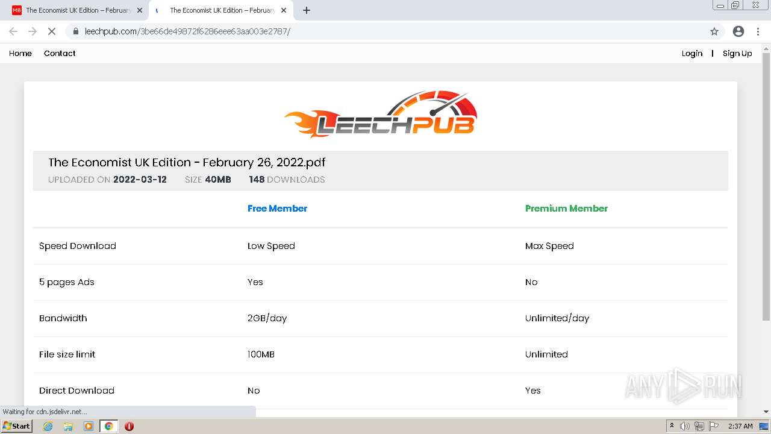The width and height of the screenshot is (771, 434).
Task: Click the 100MB file size limit value
Action: [x=261, y=354]
